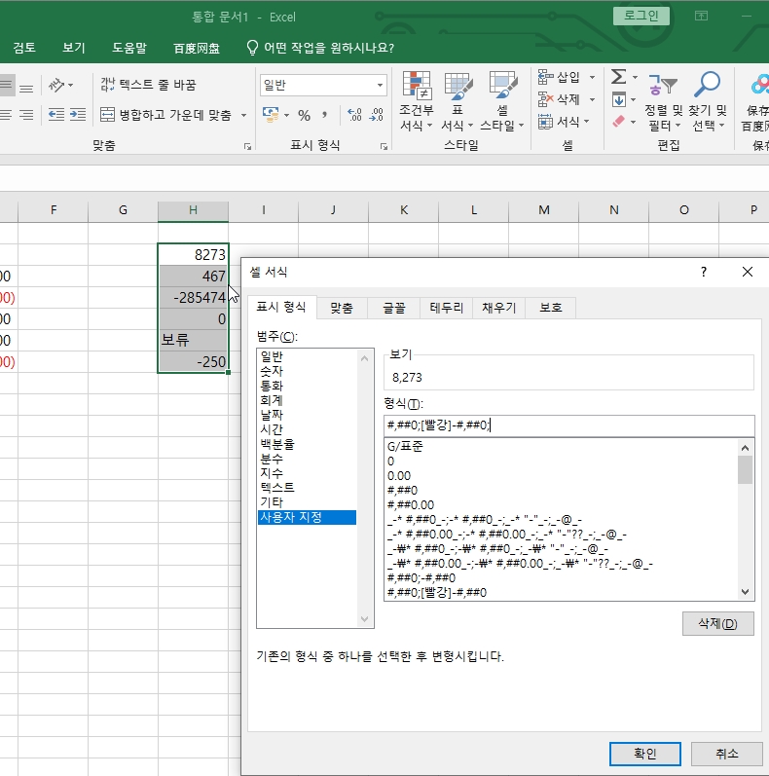Click the 삭제(D) button in dialog

point(718,623)
